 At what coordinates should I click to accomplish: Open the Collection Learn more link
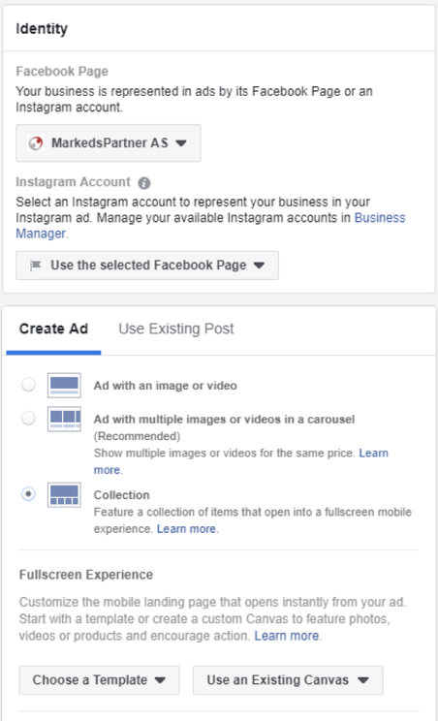[x=186, y=529]
